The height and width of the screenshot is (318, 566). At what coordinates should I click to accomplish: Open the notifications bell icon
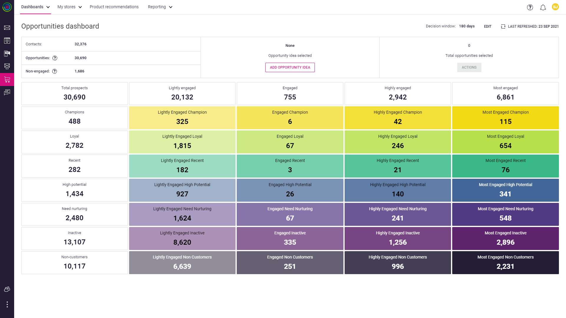[x=543, y=7]
